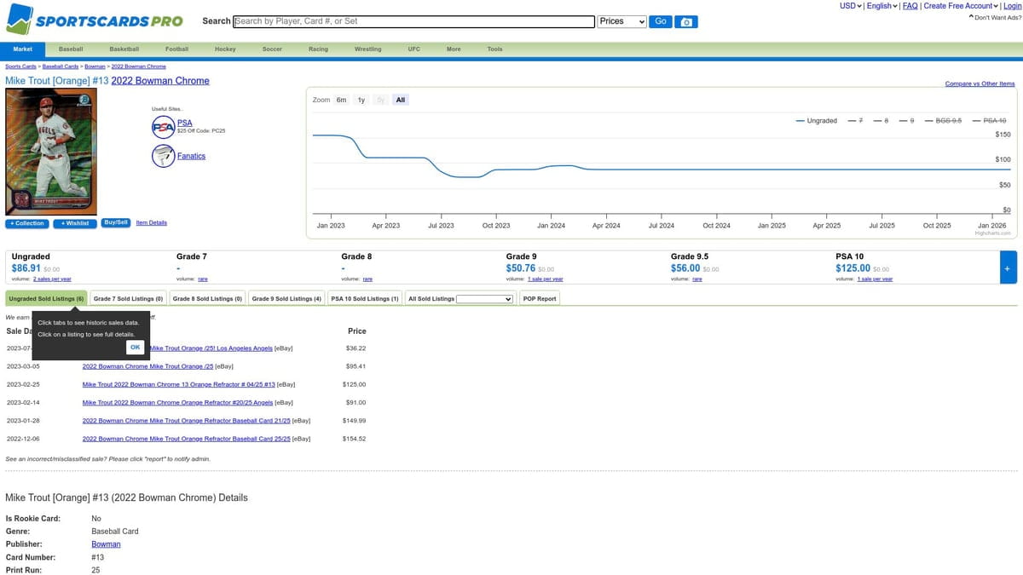Switch to Grade 9 Sold Listings tab

tap(286, 299)
